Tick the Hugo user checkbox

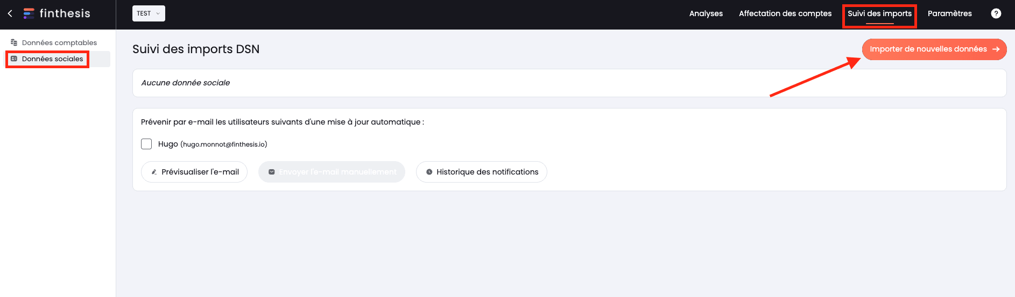pos(146,144)
